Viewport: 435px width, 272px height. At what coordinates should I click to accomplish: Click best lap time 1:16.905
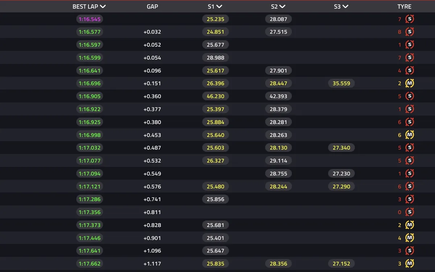click(90, 96)
